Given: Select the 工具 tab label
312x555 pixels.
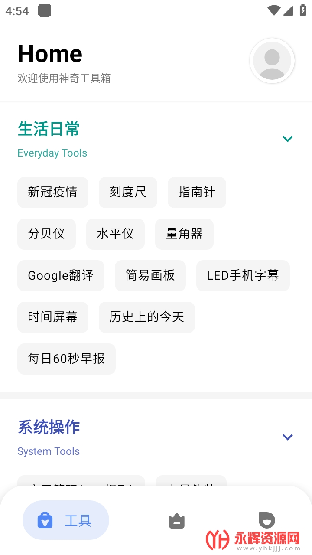Looking at the screenshot, I should (78, 520).
